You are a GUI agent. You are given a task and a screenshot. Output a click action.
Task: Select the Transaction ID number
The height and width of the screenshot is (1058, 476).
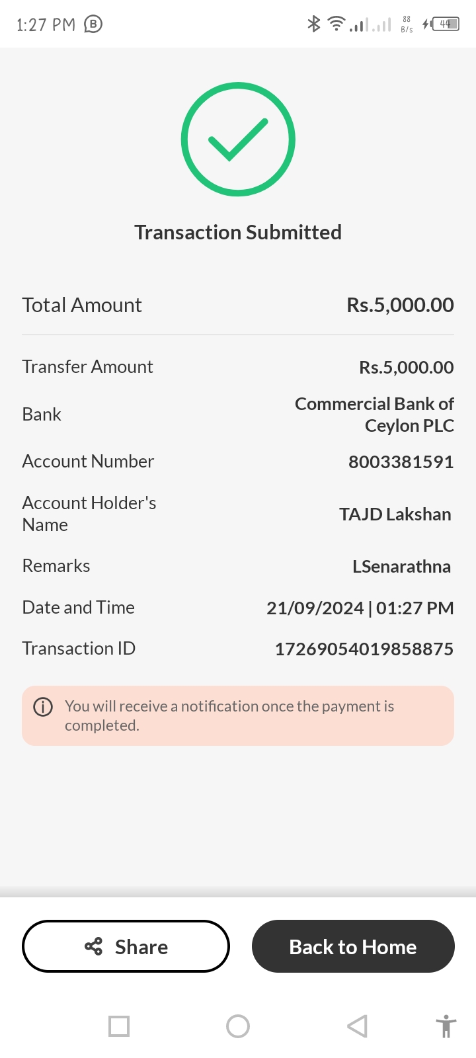pyautogui.click(x=364, y=649)
